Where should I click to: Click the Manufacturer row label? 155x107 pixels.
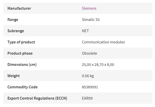pyautogui.click(x=19, y=8)
